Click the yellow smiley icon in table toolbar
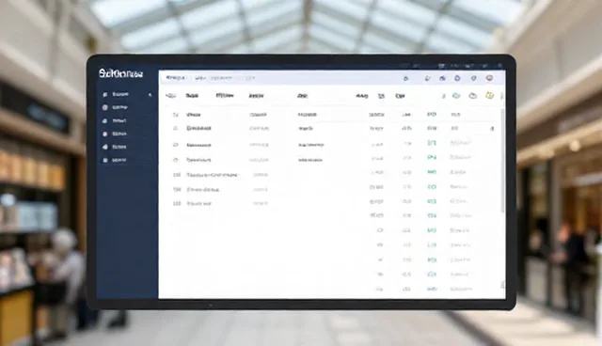 coord(489,95)
